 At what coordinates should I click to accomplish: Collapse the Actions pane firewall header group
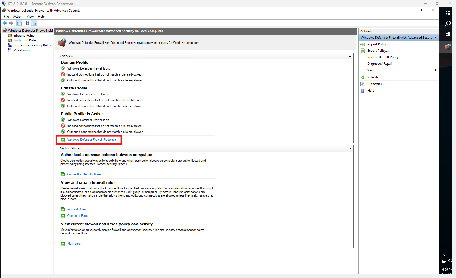coord(436,38)
